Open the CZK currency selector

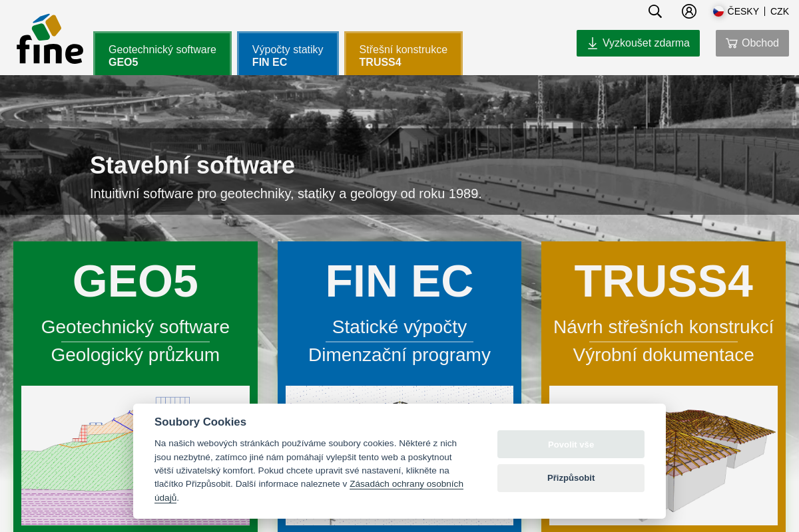click(x=780, y=11)
